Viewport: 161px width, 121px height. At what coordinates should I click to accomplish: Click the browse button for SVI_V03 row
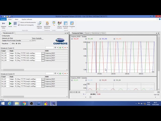point(43,58)
